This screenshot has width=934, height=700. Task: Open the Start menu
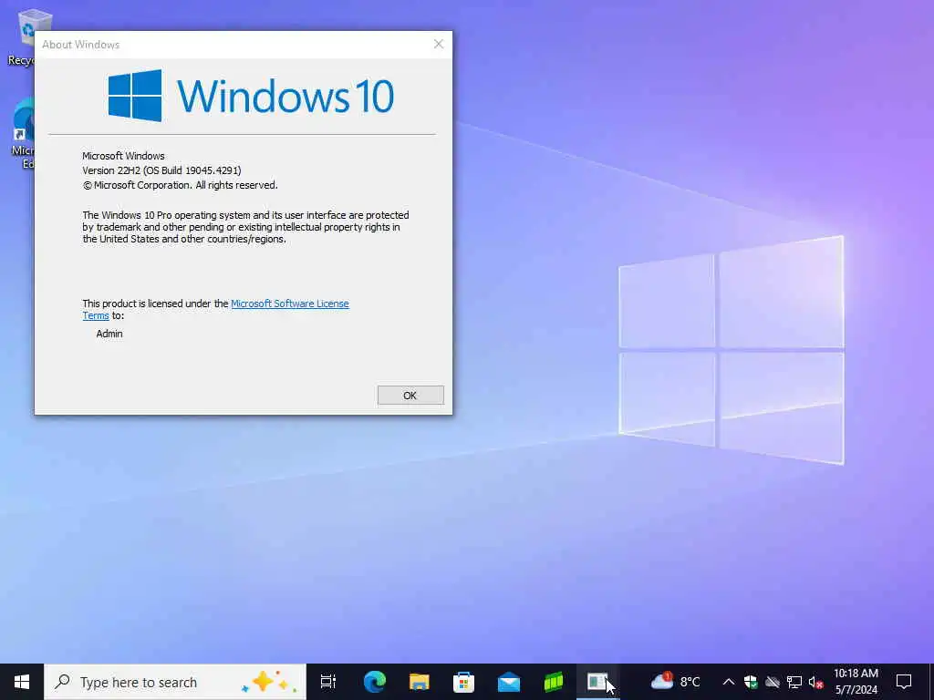(22, 682)
